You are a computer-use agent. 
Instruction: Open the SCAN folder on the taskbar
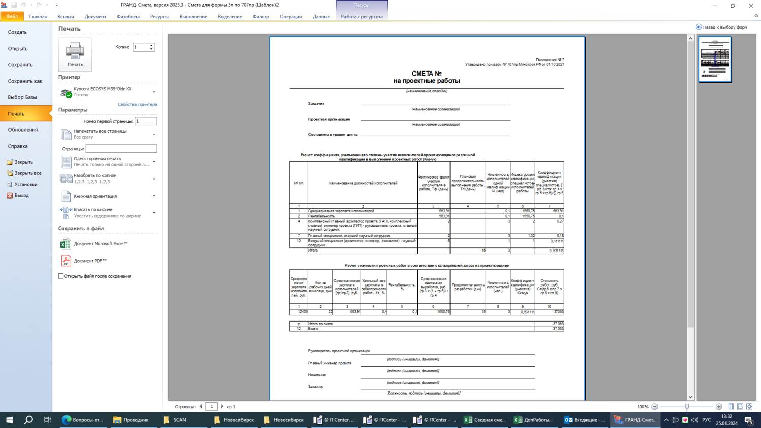click(x=182, y=420)
